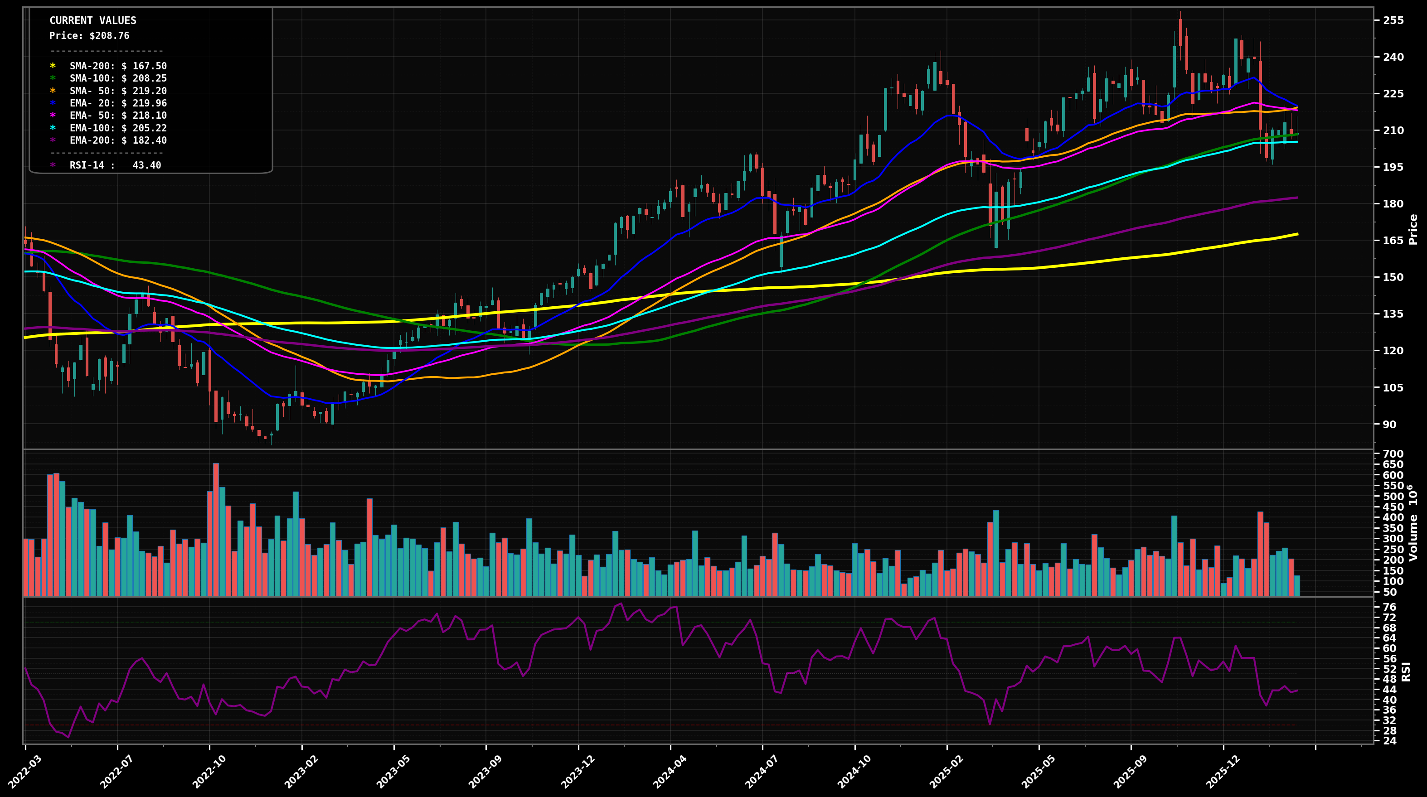
Task: Click the purple EMA-200 legend marker
Action: click(x=53, y=140)
